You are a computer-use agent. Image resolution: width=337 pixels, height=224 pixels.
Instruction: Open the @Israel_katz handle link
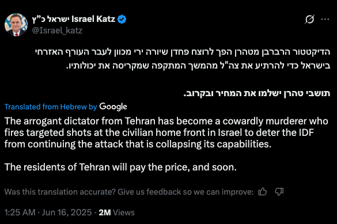coord(57,31)
